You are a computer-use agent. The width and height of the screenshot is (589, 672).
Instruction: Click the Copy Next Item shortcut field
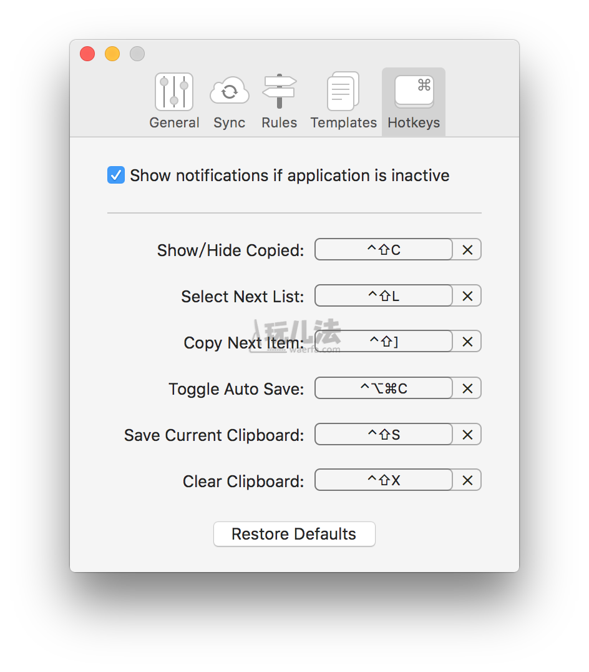[x=384, y=342]
